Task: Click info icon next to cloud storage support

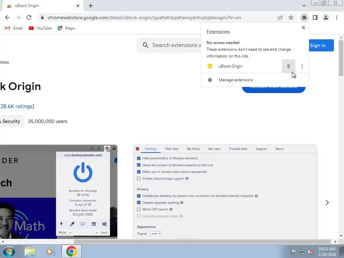Action: pos(187,179)
